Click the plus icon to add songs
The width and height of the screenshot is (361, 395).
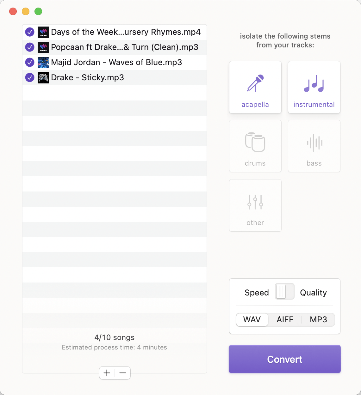click(107, 373)
